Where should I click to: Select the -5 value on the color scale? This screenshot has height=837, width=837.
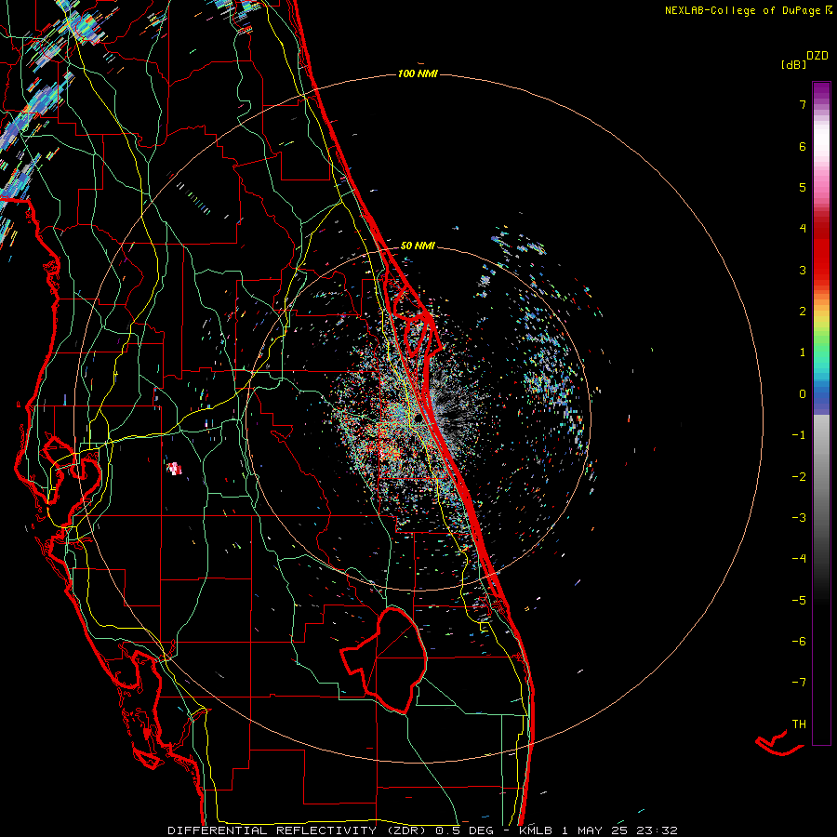[799, 600]
